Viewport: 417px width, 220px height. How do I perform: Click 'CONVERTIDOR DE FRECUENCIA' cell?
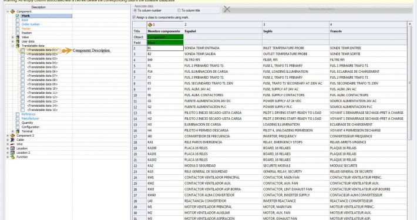coord(223,136)
